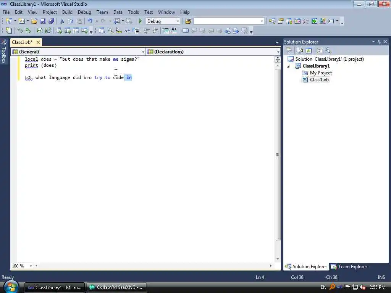
Task: Open the Properties Window toolbar icon
Action: coord(281,21)
